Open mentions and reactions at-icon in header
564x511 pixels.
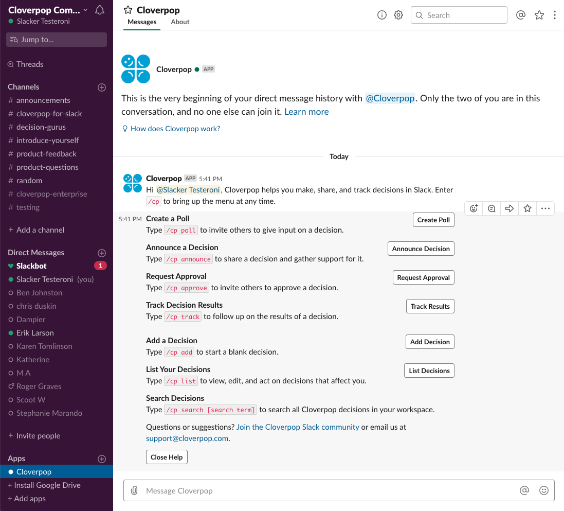click(520, 15)
